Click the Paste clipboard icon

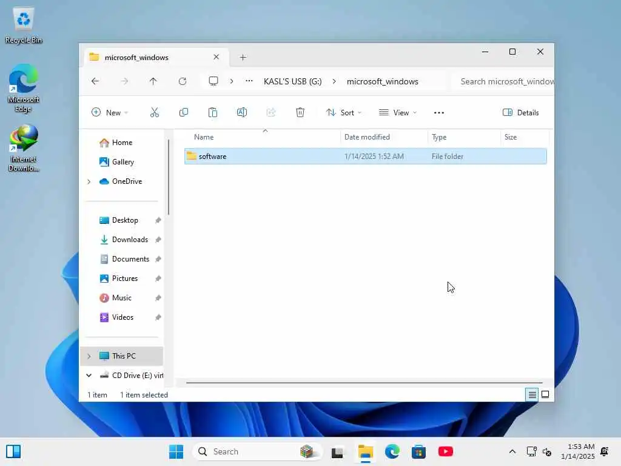pyautogui.click(x=213, y=112)
